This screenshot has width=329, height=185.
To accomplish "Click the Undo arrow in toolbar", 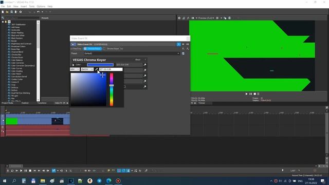I will pos(38,12).
